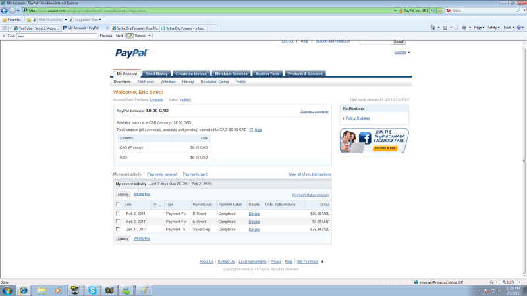Click the Policy Updates notification link
This screenshot has height=296, width=527.
358,118
